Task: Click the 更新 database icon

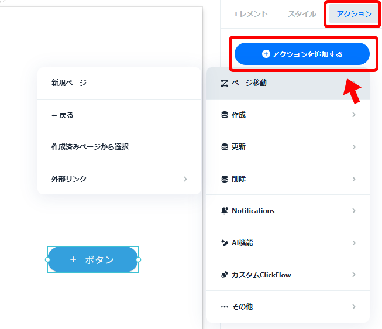Action: pos(225,147)
